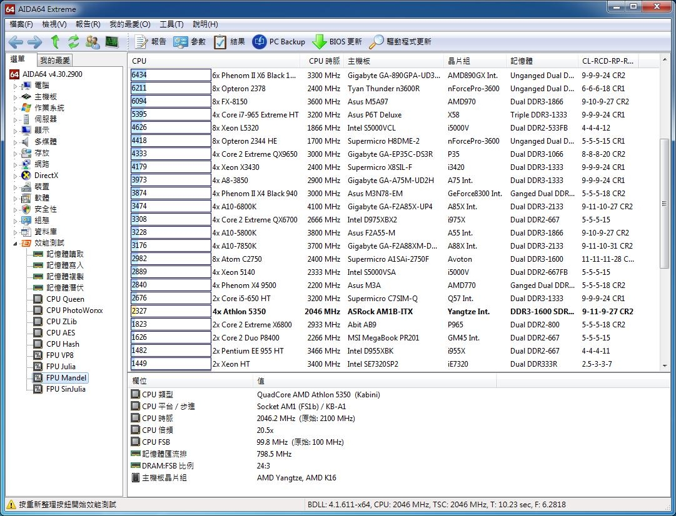Image resolution: width=676 pixels, height=516 pixels.
Task: Sort by the 晶片組 column header
Action: coord(475,61)
